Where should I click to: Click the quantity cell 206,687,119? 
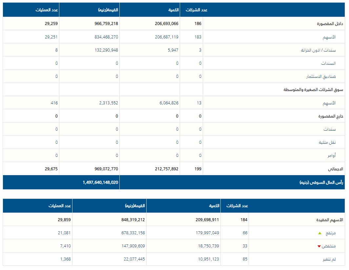coord(167,37)
